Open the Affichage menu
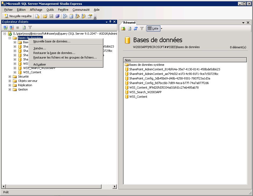 36,10
